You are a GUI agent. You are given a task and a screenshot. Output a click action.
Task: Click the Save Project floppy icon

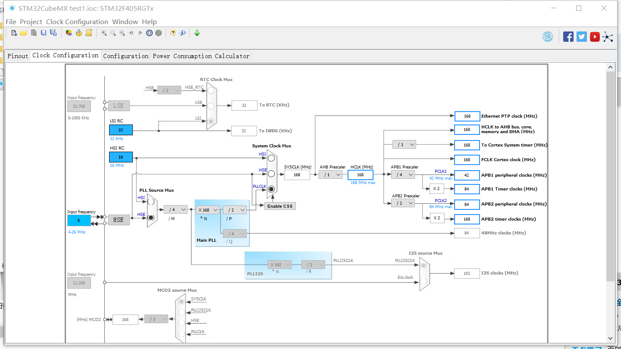(44, 33)
